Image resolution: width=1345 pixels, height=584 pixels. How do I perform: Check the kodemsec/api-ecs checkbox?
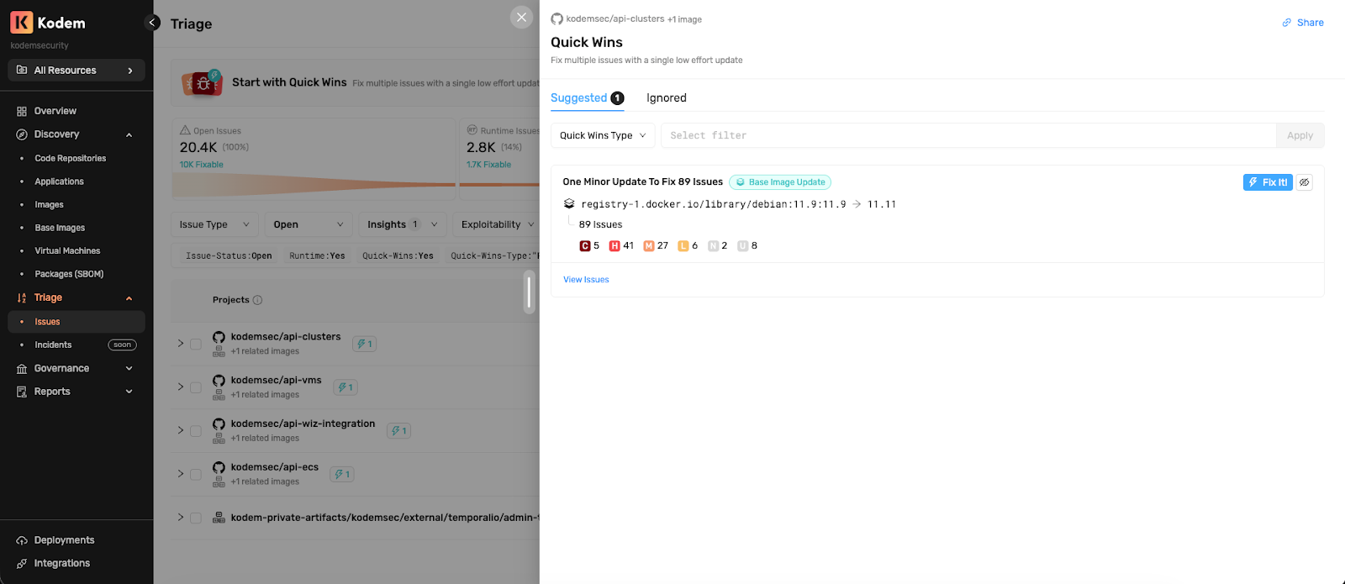pos(196,475)
